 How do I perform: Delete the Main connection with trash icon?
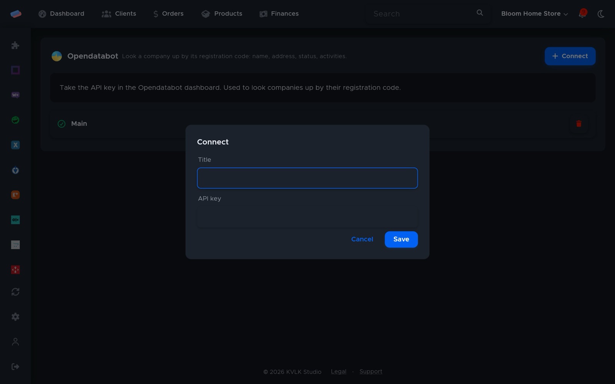[579, 124]
